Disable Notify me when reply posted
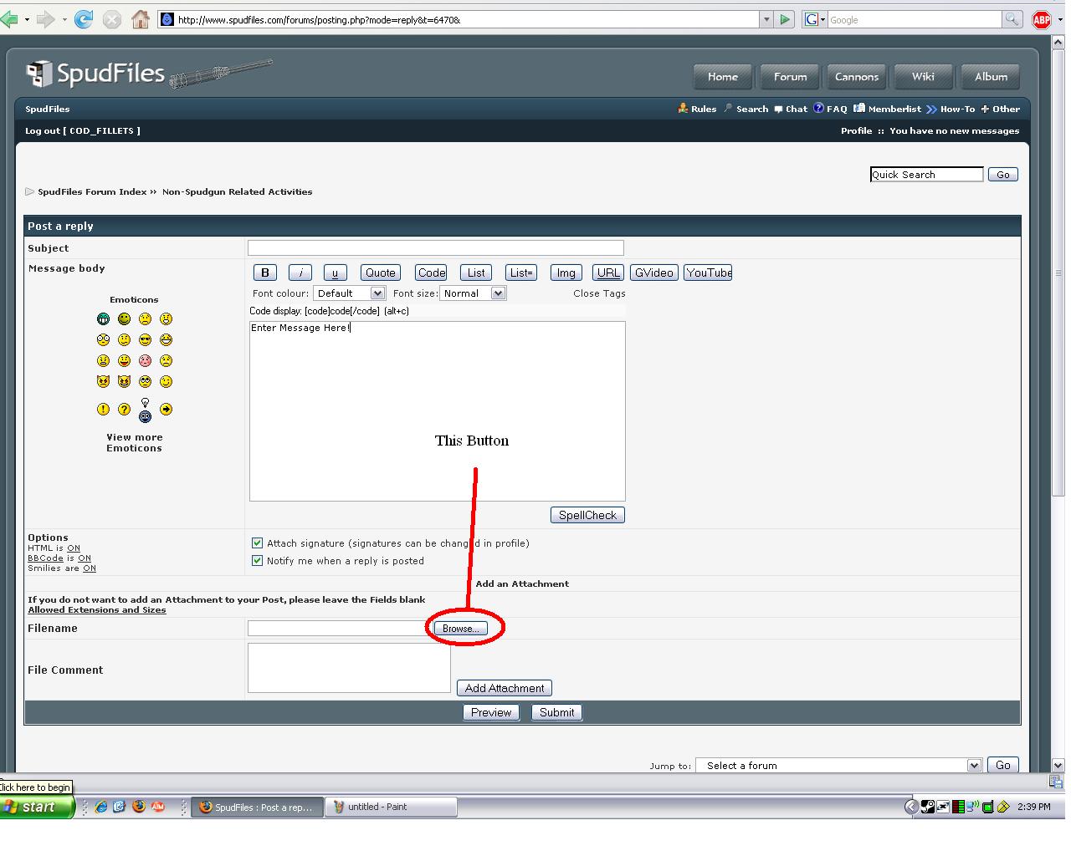 coord(258,561)
